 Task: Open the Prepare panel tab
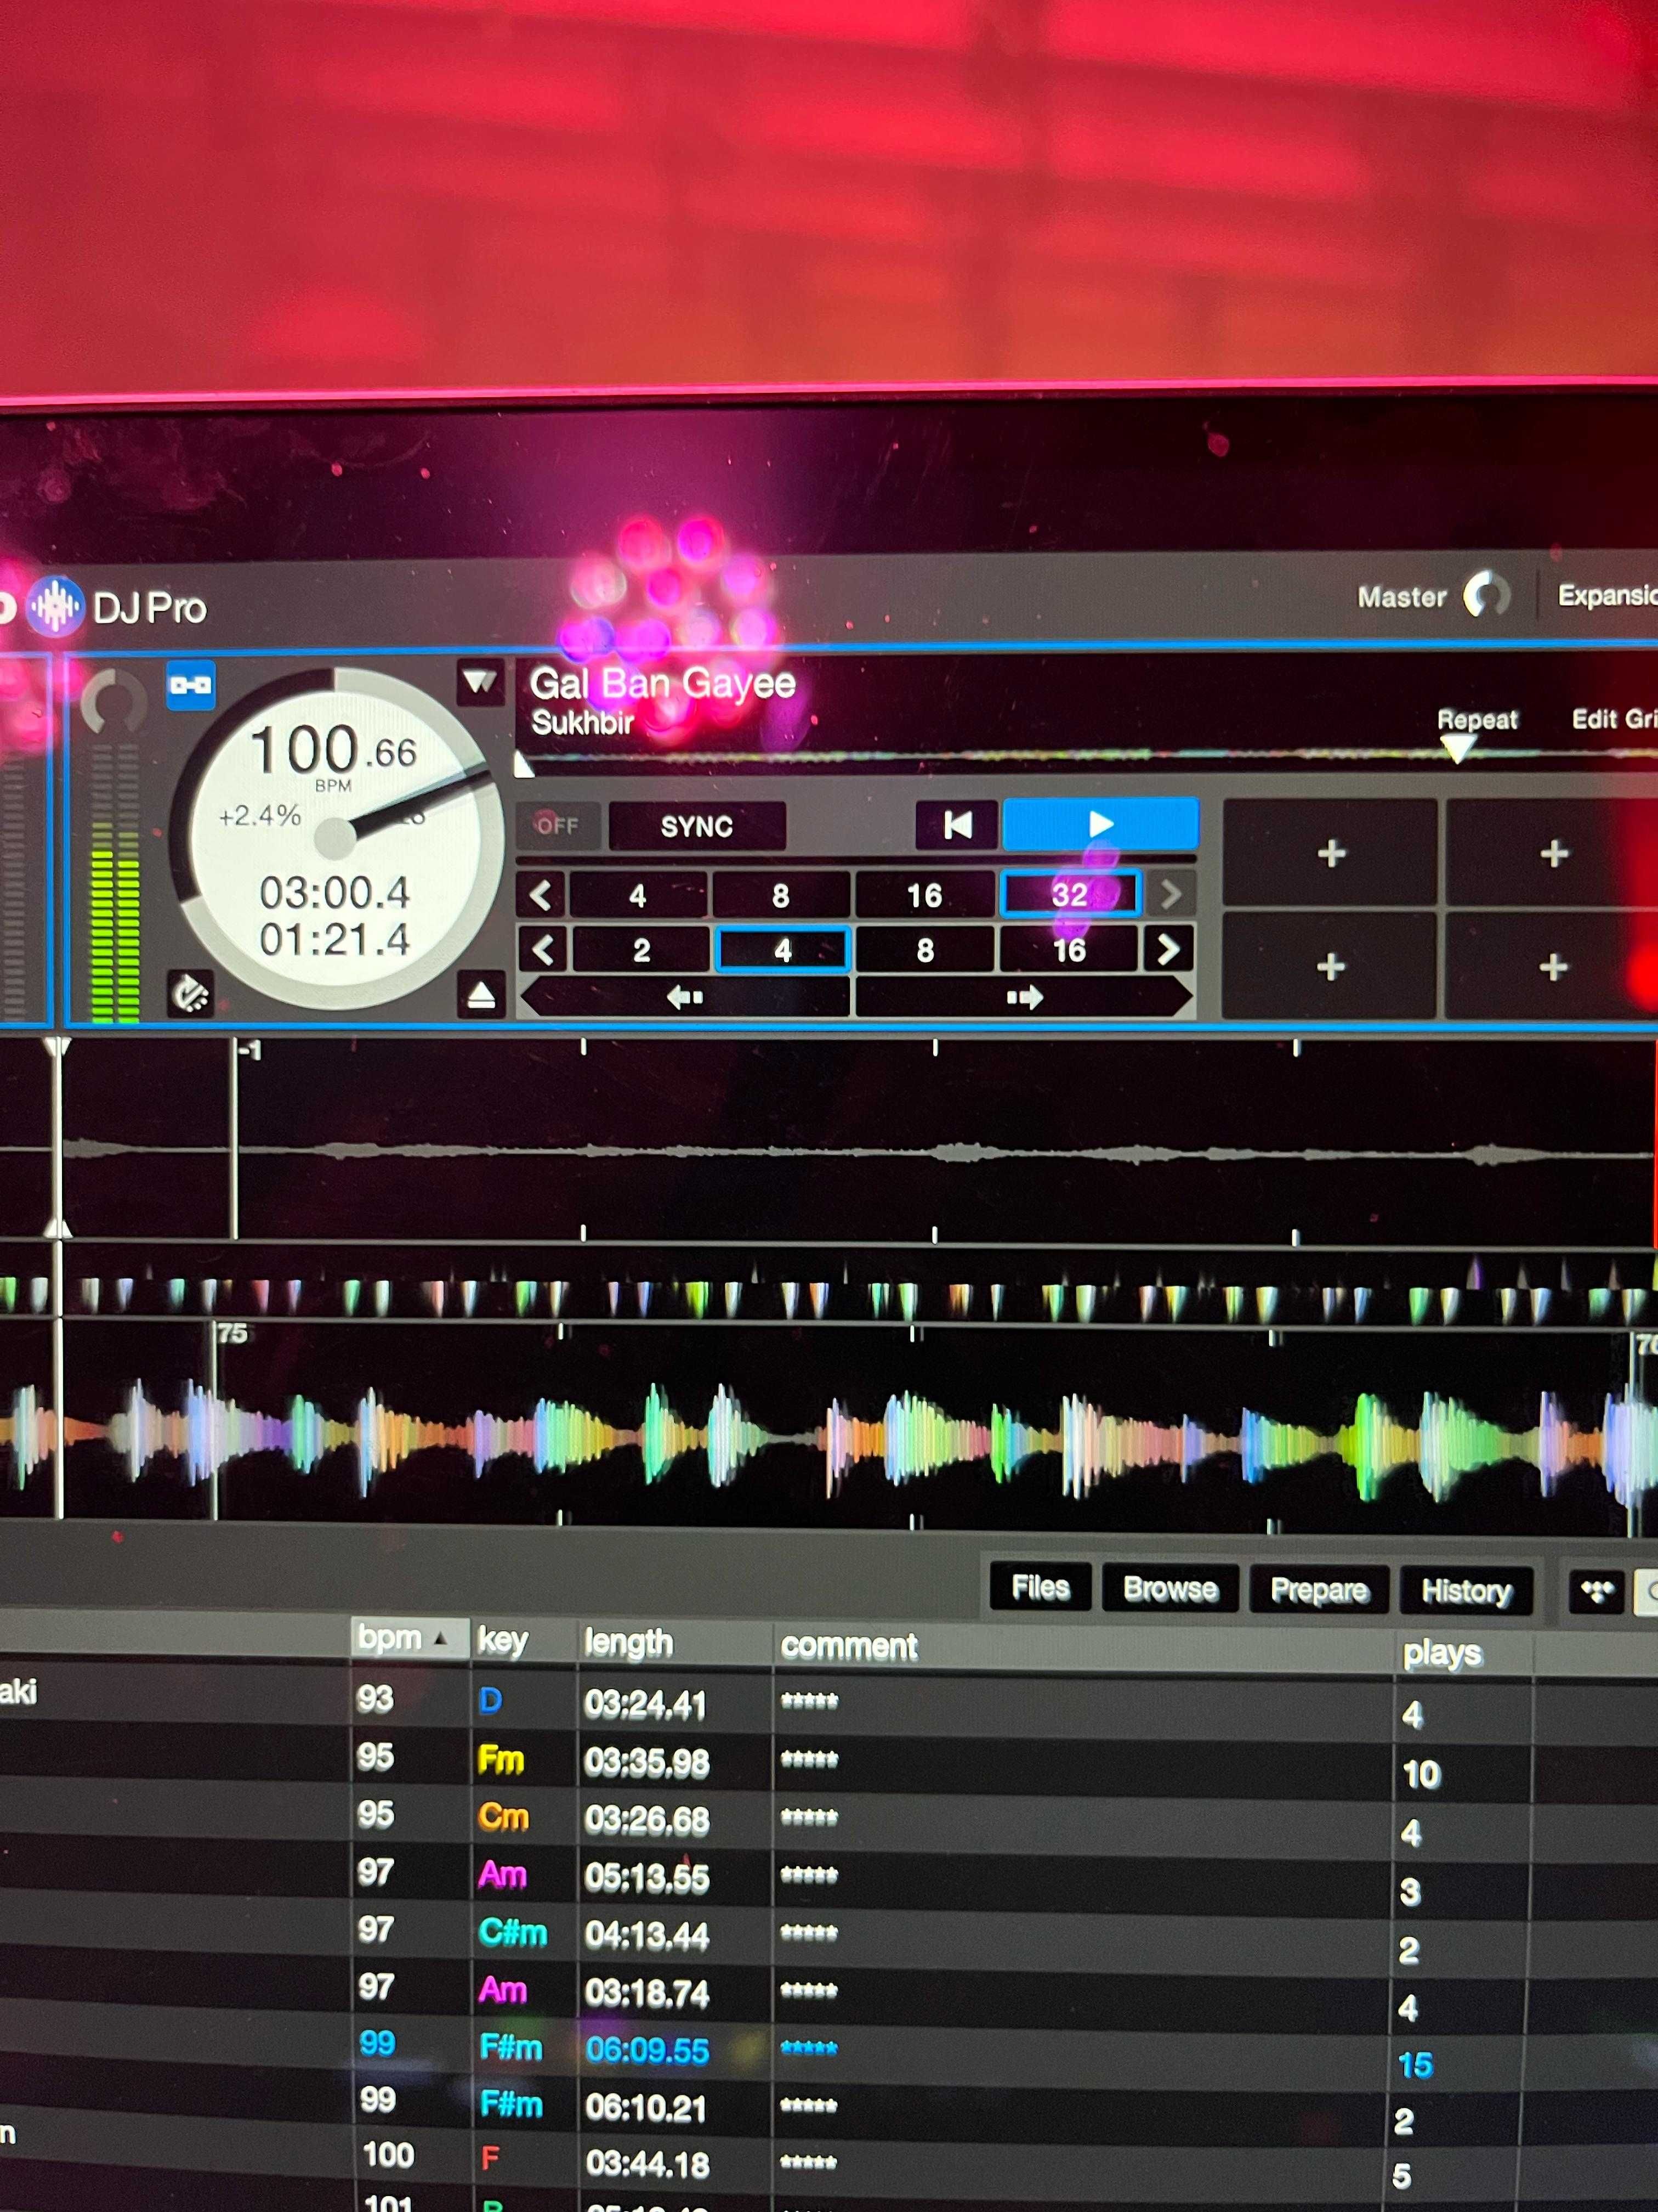(1319, 1590)
